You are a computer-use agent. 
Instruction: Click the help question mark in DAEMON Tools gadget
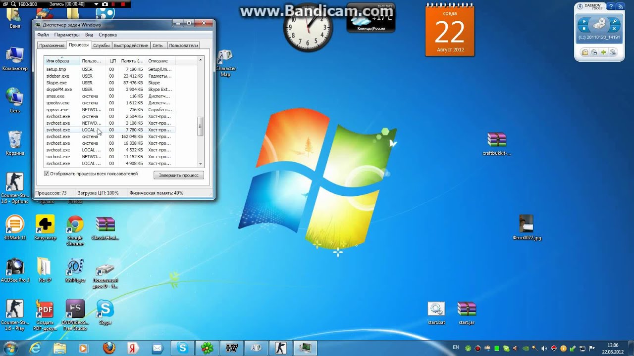tap(611, 6)
